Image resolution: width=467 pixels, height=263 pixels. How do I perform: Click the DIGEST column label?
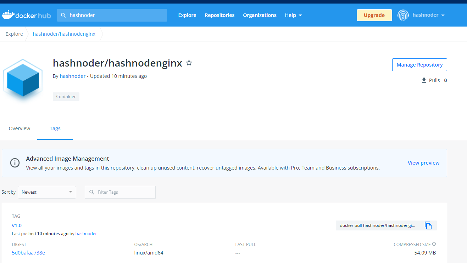point(19,245)
